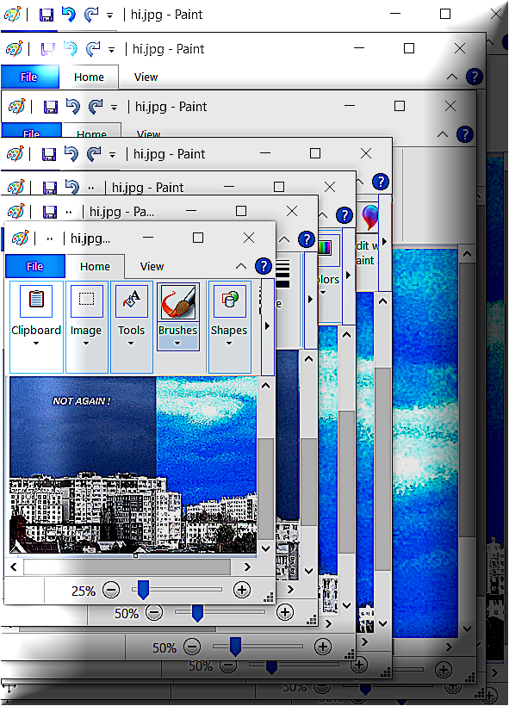Collapse ribbon chevron in fifth window from front
The height and width of the screenshot is (706, 509).
443,134
